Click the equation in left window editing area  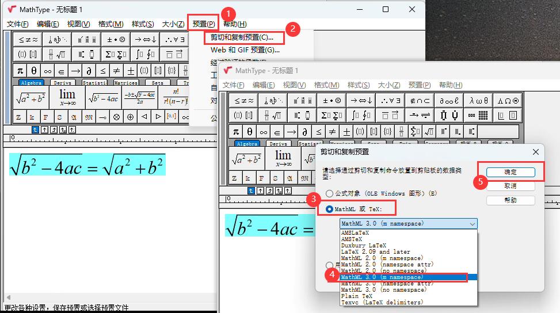[x=87, y=165]
